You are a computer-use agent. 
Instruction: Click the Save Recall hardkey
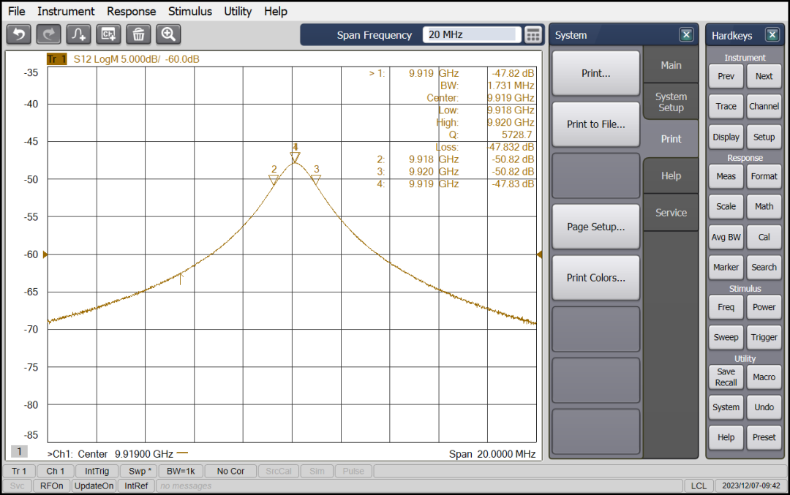[x=726, y=377]
